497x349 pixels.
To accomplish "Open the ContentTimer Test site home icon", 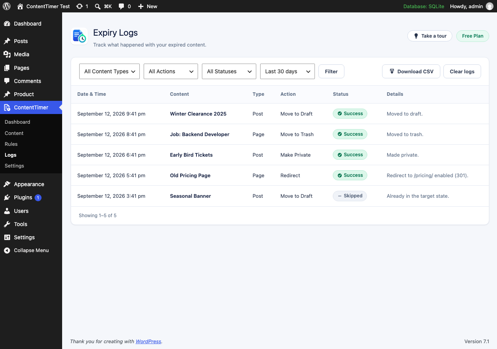I will pyautogui.click(x=20, y=6).
